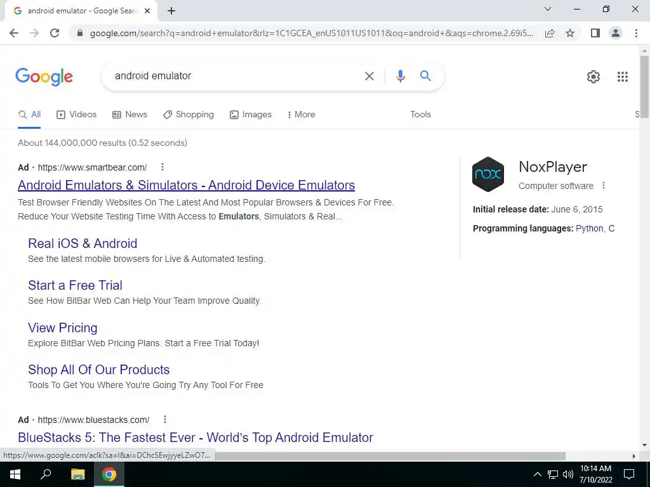
Task: Open a new tab with plus button
Action: click(171, 11)
